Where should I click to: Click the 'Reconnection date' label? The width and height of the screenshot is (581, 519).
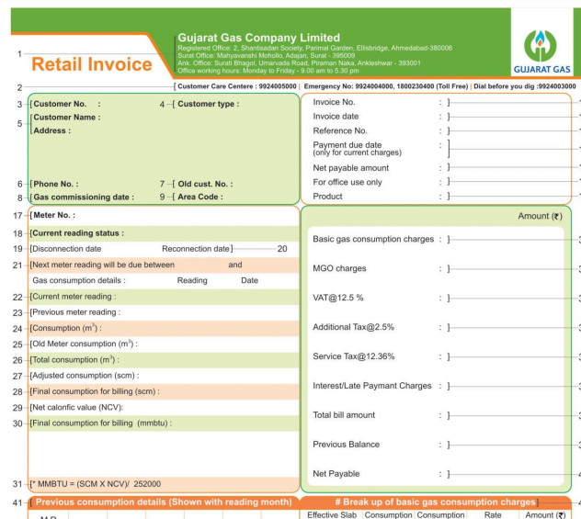(x=196, y=249)
